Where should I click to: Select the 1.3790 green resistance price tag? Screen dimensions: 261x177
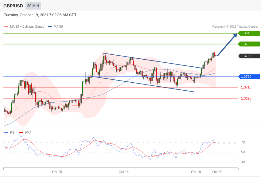(x=249, y=44)
